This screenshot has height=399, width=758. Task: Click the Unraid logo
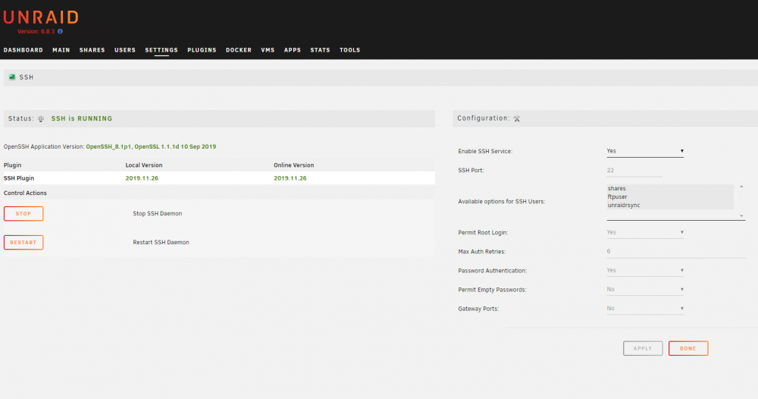41,18
